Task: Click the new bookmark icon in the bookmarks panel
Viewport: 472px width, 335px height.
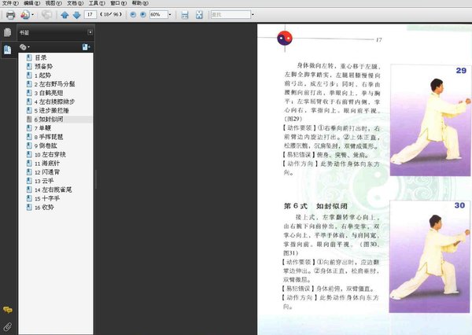Action: coord(86,47)
